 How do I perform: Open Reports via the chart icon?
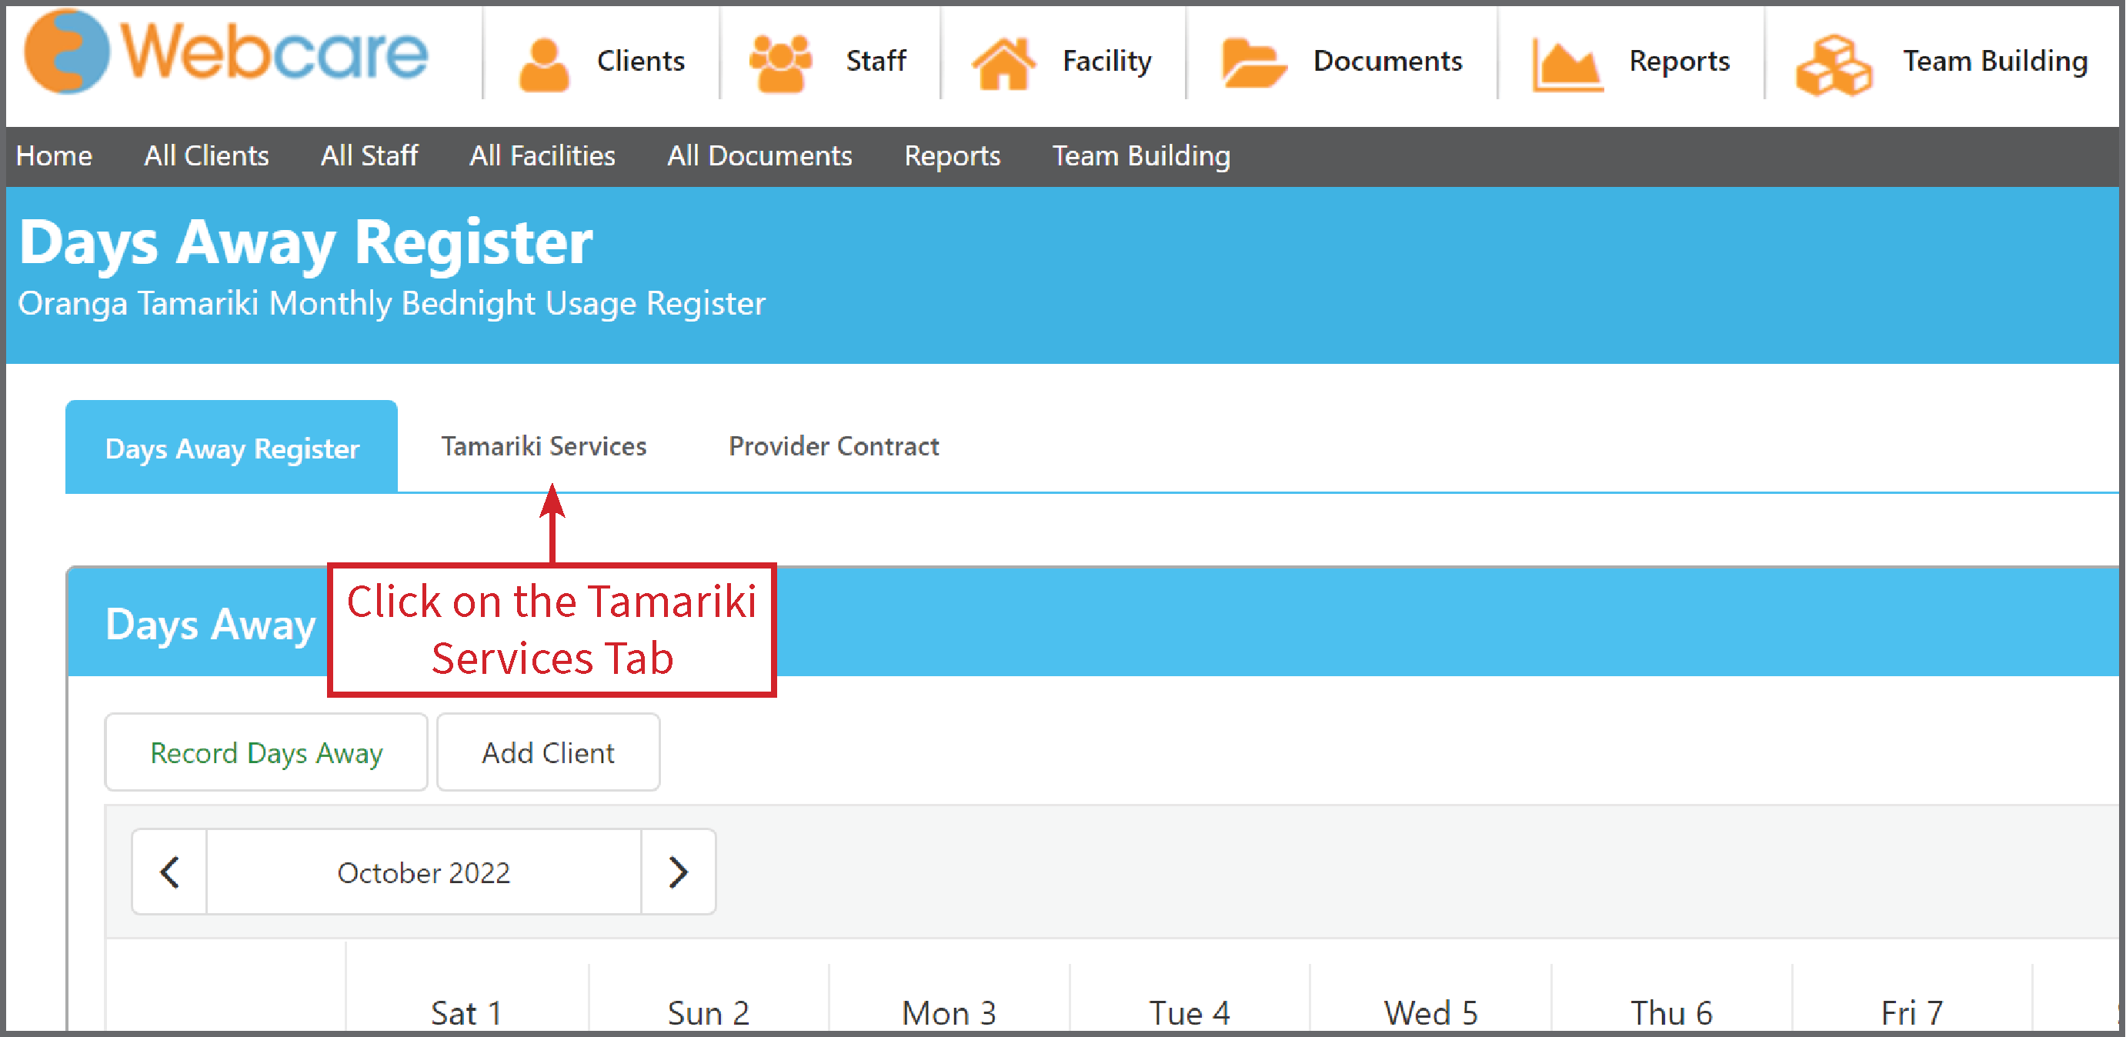tap(1567, 65)
